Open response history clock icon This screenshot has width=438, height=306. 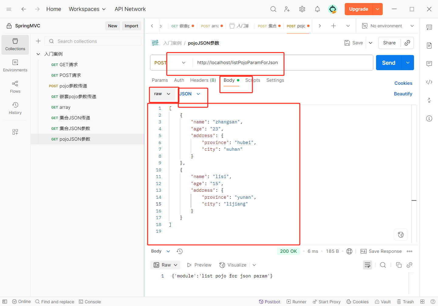pos(180,251)
